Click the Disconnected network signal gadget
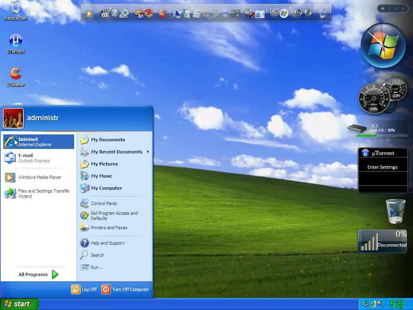Screen dimensions: 413x310 [x=382, y=241]
